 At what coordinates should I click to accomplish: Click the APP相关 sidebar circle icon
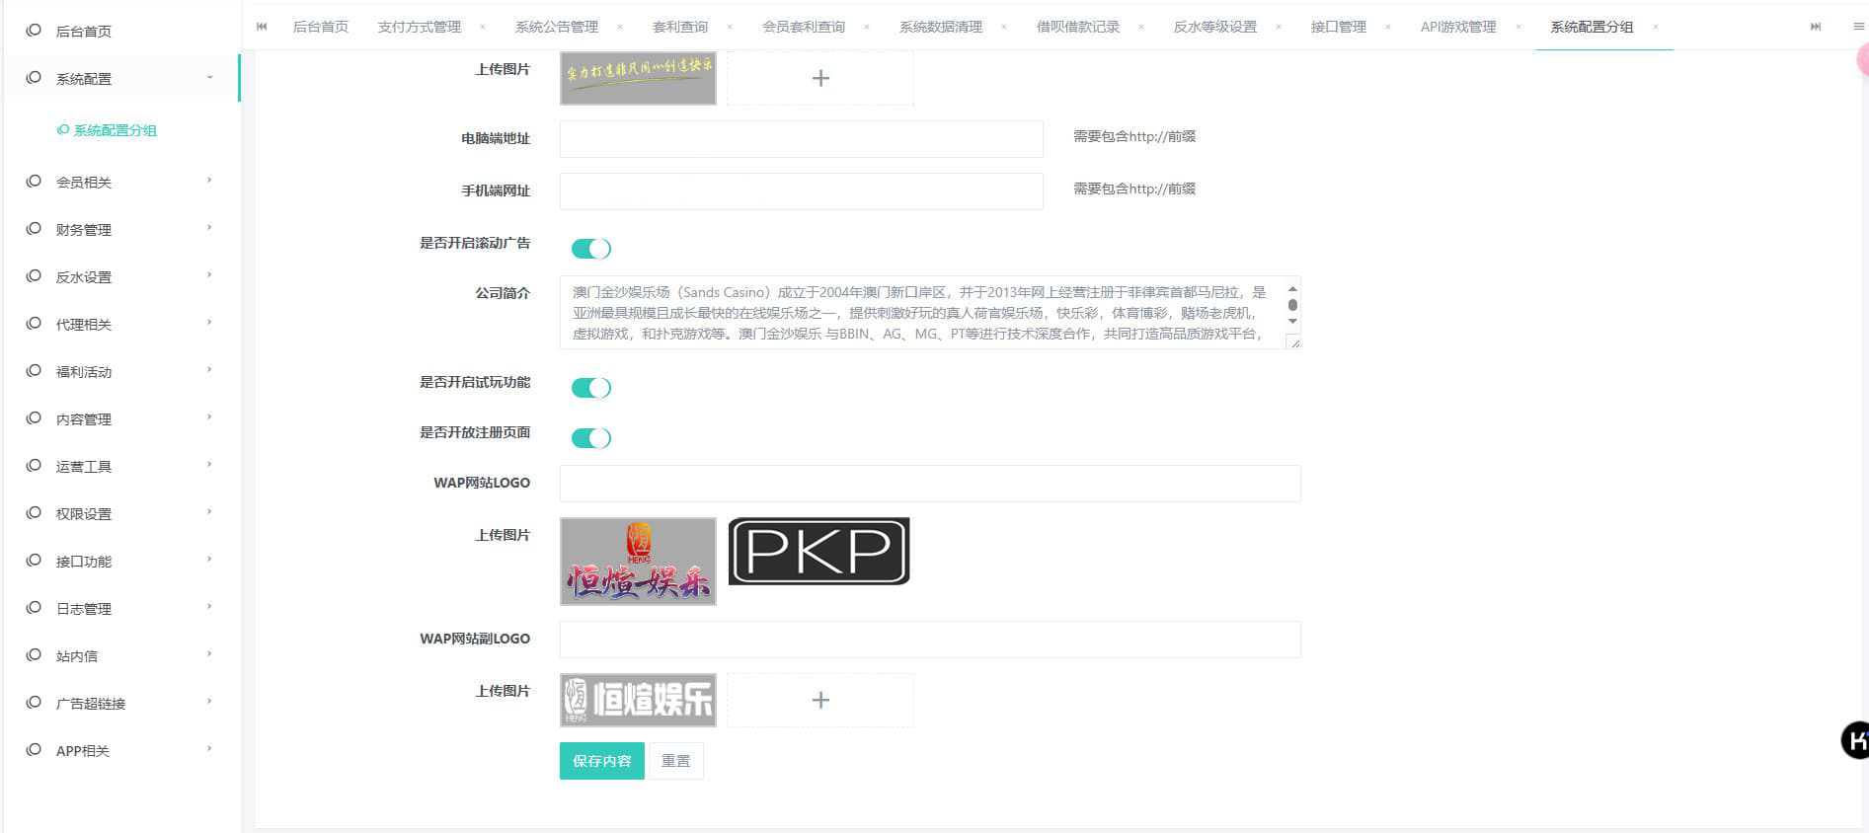point(34,750)
